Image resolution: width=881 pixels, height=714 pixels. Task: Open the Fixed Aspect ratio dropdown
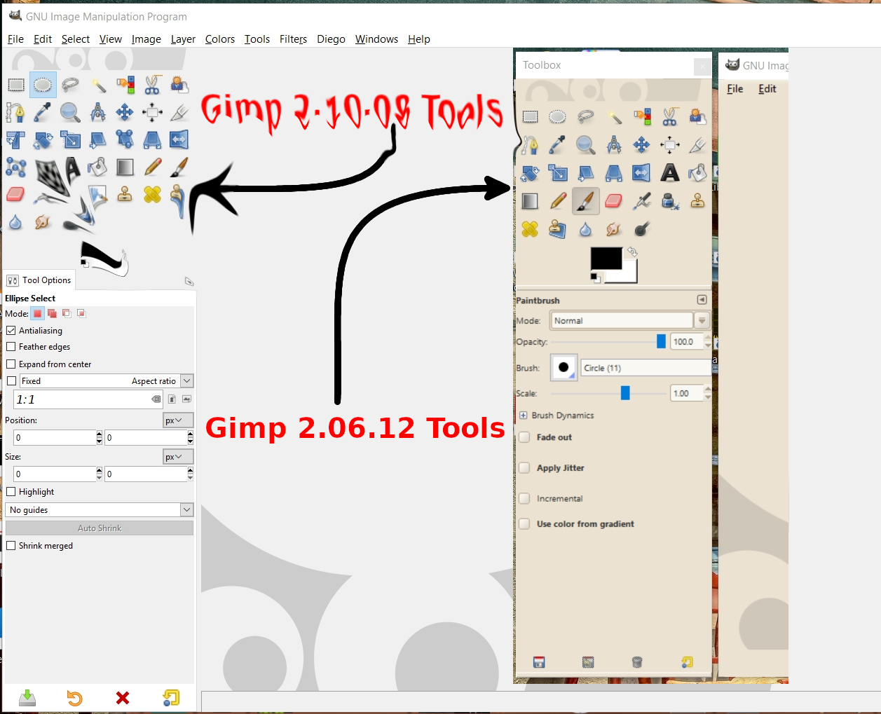(105, 380)
